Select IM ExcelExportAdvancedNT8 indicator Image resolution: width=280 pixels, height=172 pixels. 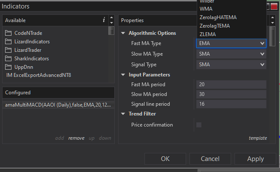(39, 75)
